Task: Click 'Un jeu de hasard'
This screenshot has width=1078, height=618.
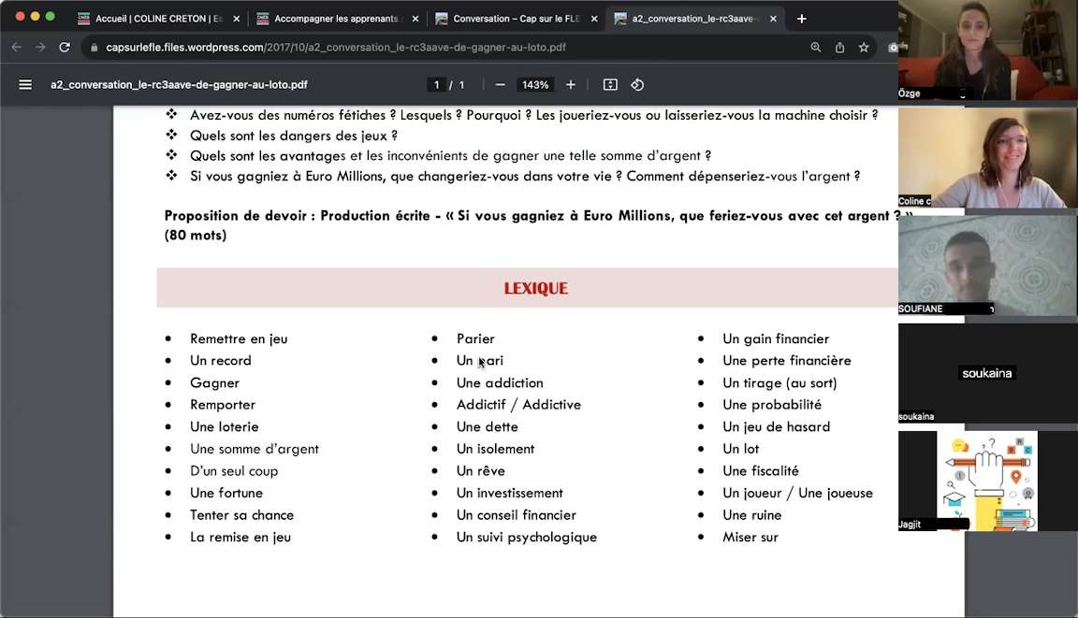Action: 776,426
